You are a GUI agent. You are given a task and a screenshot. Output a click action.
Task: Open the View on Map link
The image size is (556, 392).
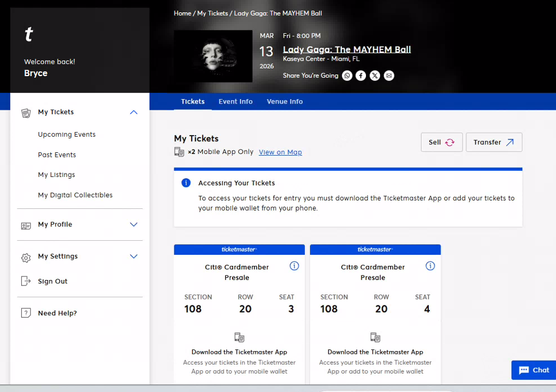point(280,152)
